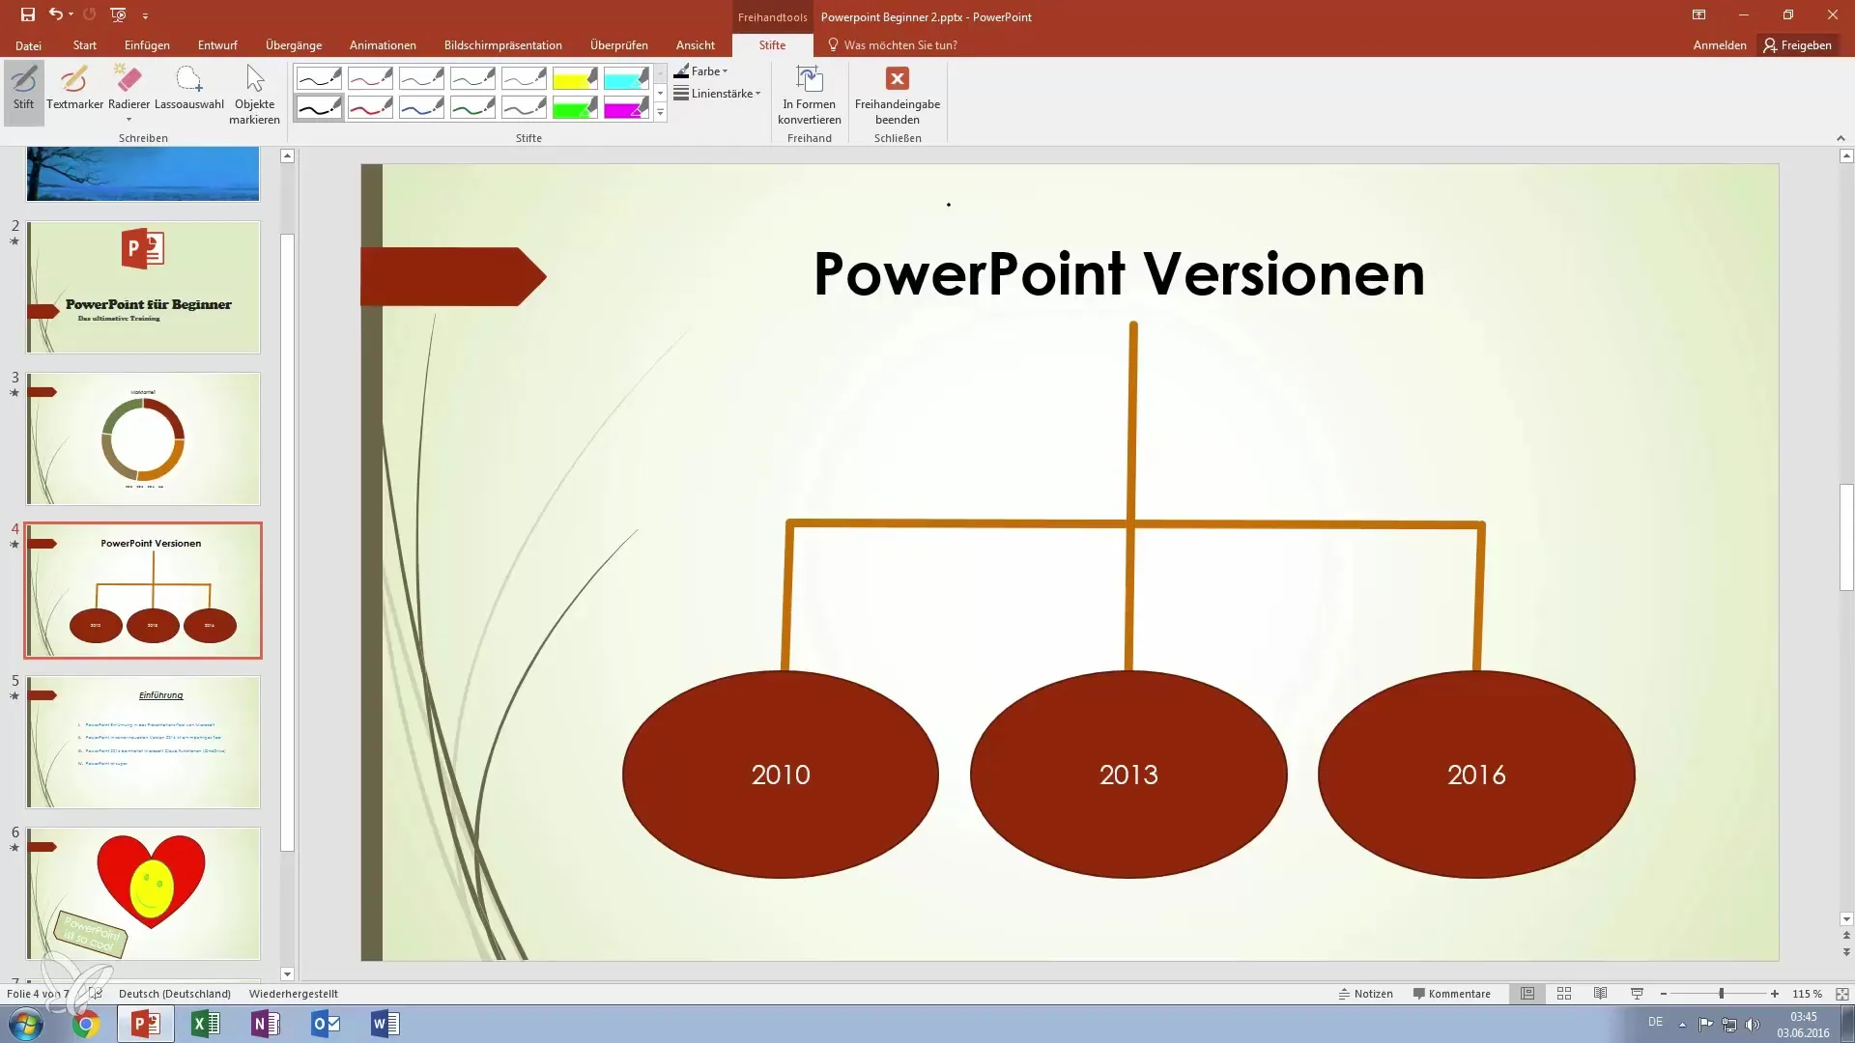Open the Linienstärke line thickness dropdown
Image resolution: width=1855 pixels, height=1043 pixels.
coord(718,94)
